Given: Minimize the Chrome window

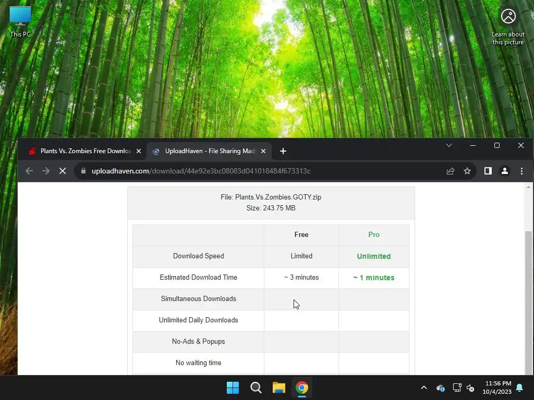Looking at the screenshot, I should [472, 146].
